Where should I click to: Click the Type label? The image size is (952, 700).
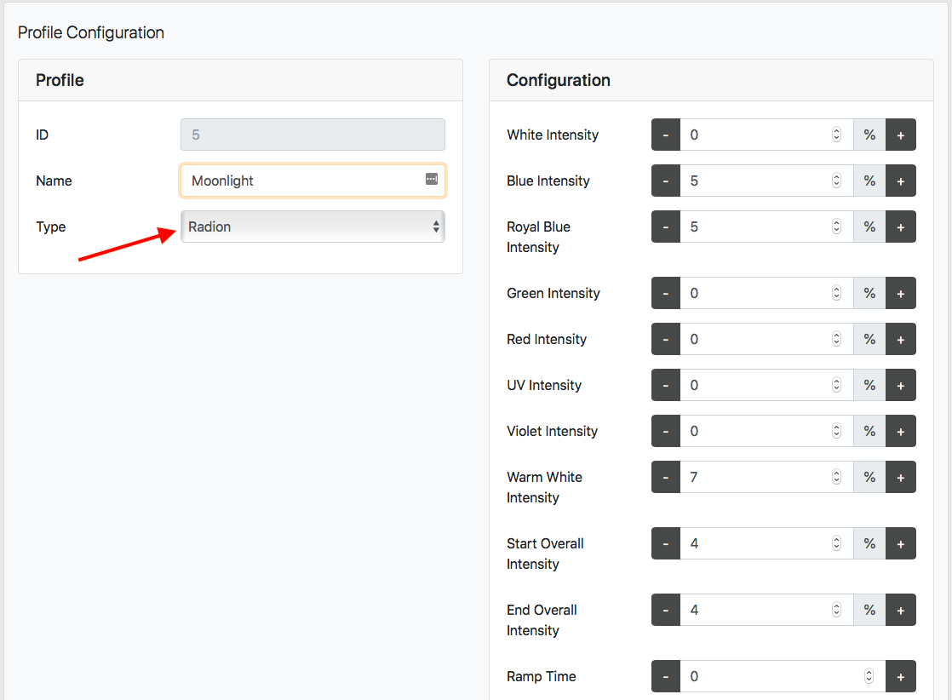pyautogui.click(x=51, y=227)
